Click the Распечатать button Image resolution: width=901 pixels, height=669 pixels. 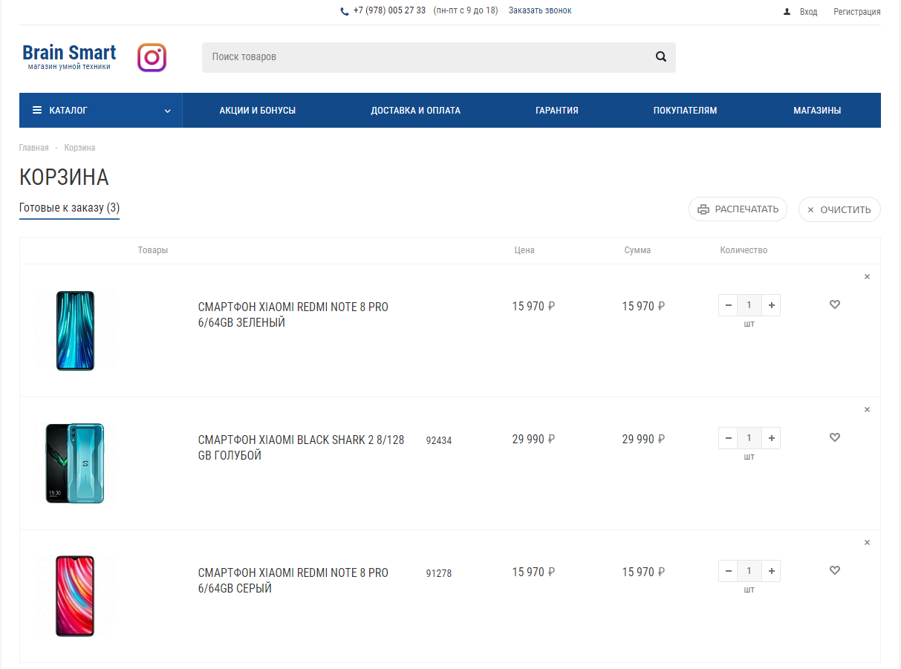tap(738, 209)
